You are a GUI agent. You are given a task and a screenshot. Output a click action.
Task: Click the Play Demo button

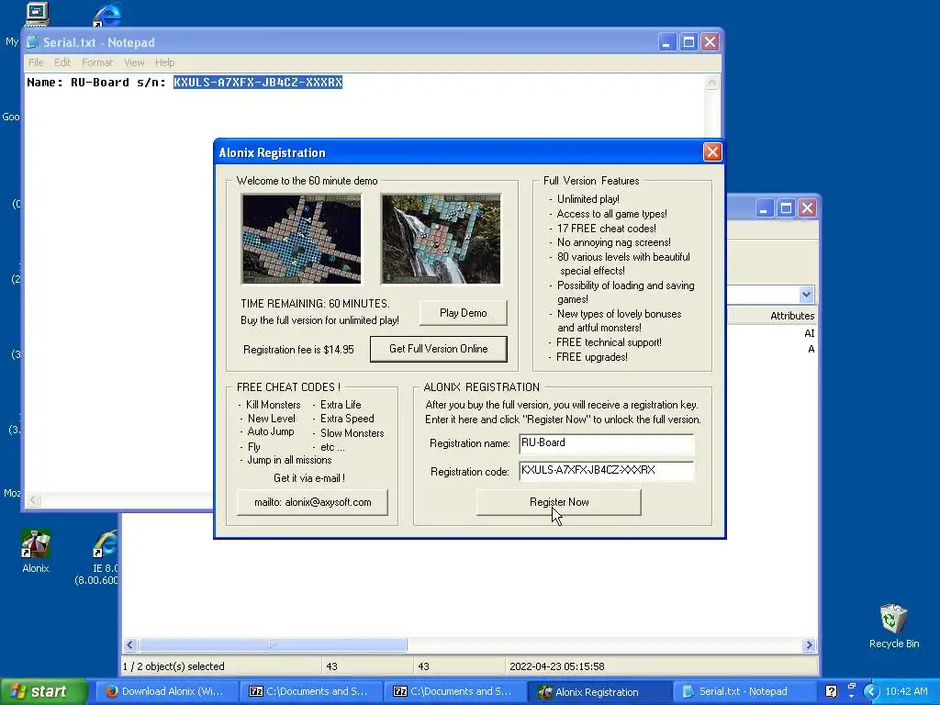pyautogui.click(x=463, y=313)
